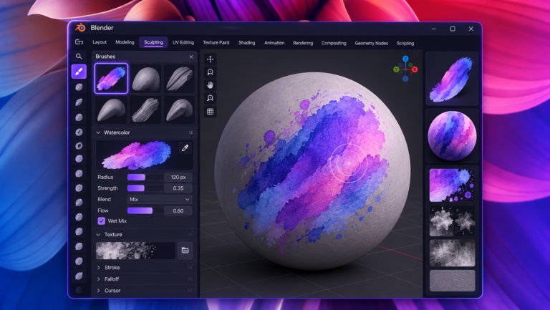Click the Falloff panel pin icon
Image resolution: width=550 pixels, height=310 pixels.
(x=190, y=279)
